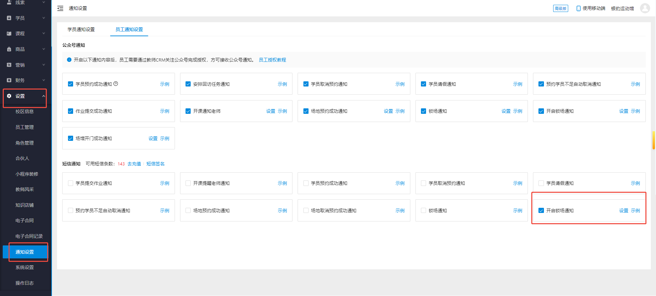The image size is (656, 296).
Task: Click the 营销 sidebar icon
Action: (x=9, y=65)
